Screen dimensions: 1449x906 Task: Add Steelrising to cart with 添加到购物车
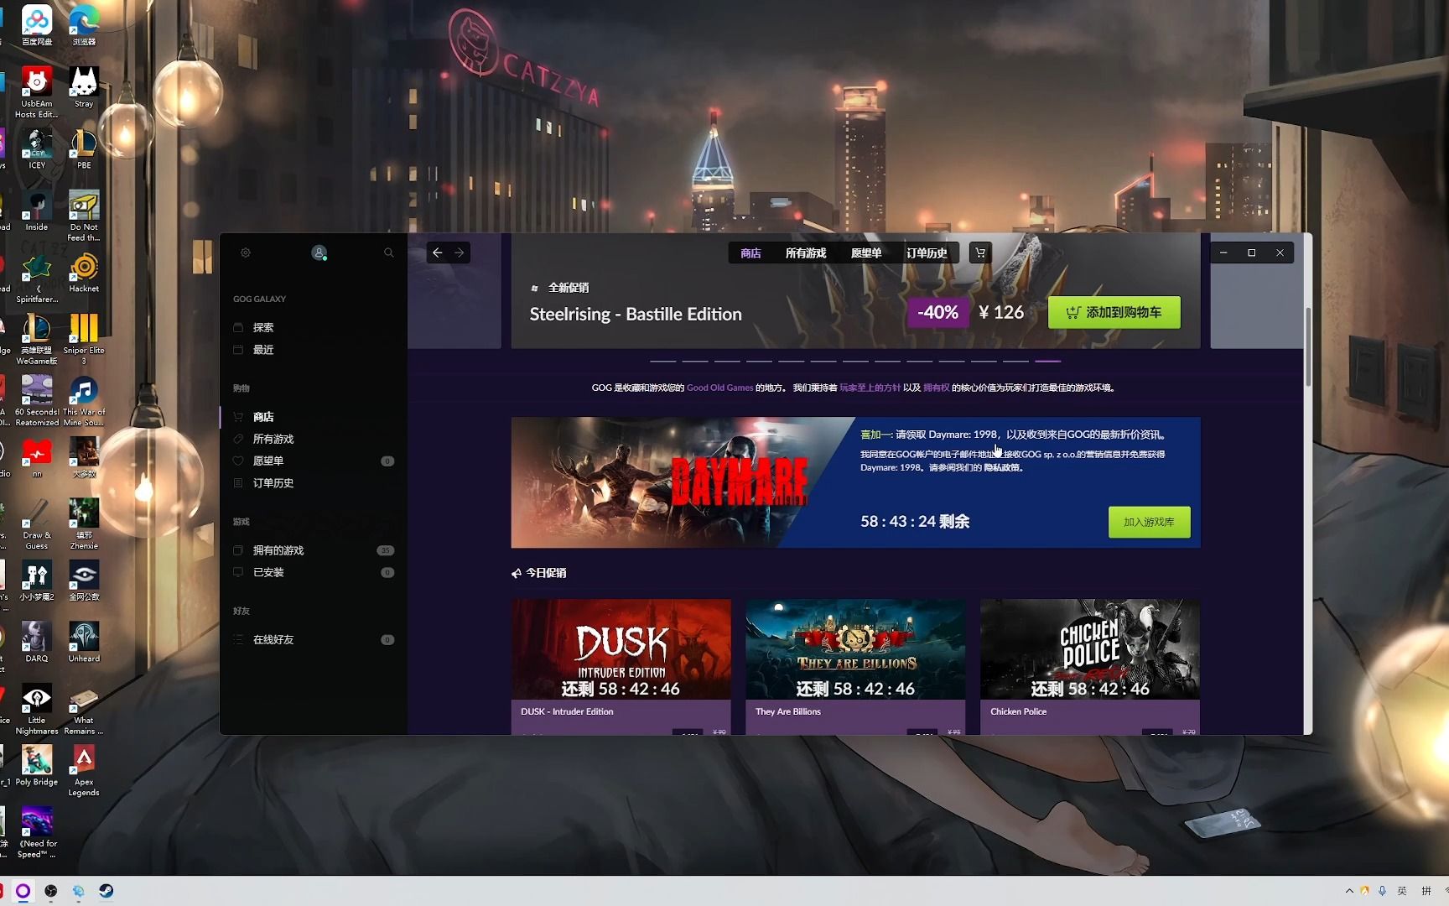click(x=1114, y=312)
